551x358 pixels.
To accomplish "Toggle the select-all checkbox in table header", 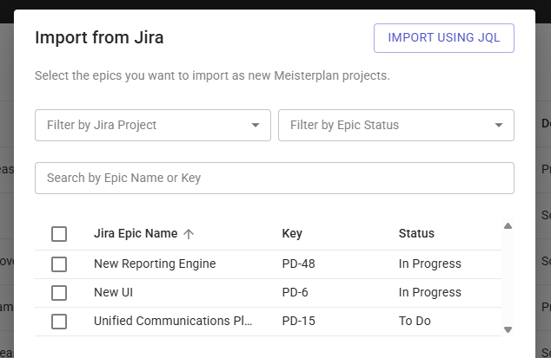I will (x=59, y=234).
